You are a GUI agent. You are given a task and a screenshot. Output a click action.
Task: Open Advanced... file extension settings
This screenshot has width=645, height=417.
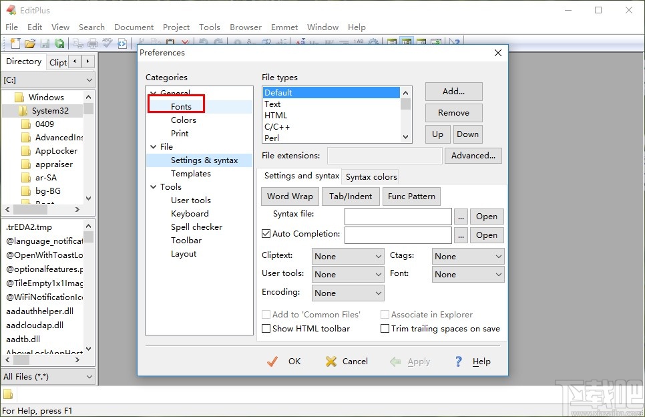pos(473,156)
